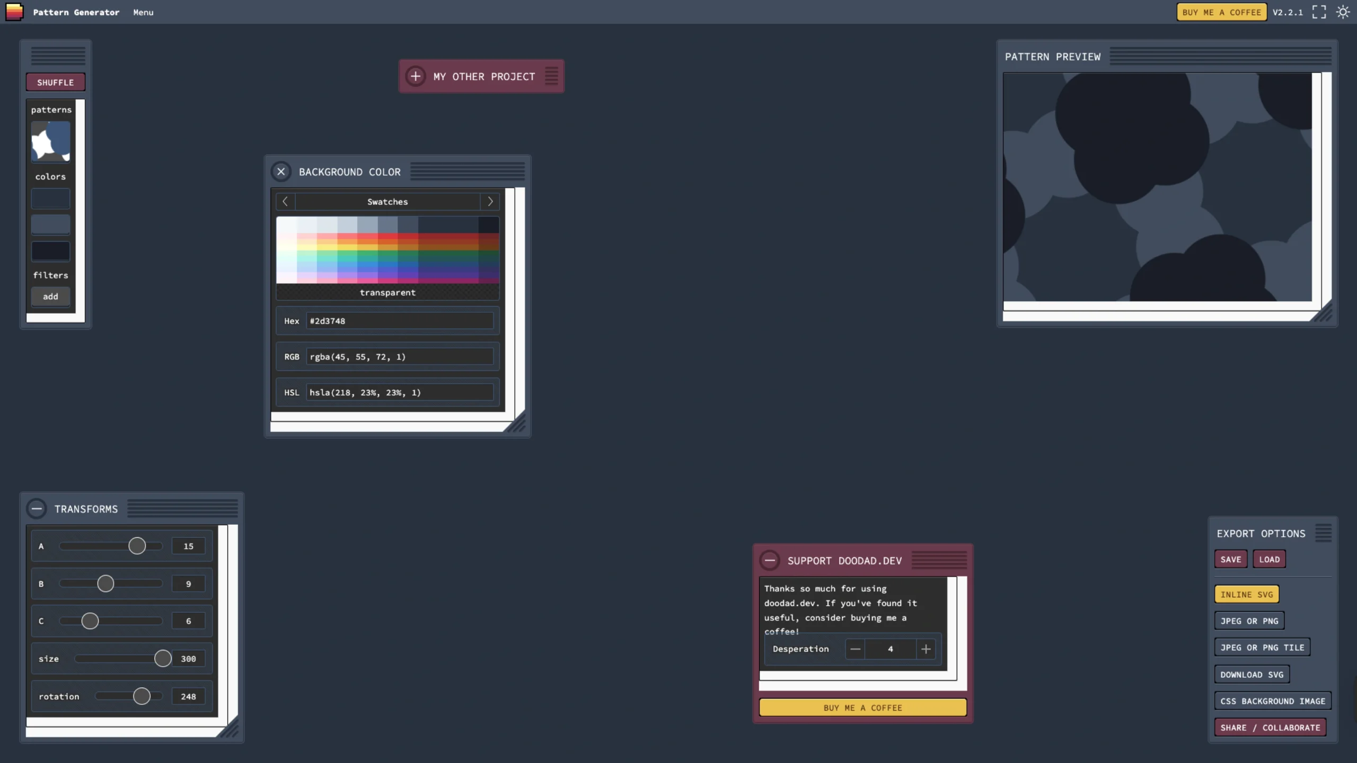
Task: Click Share / Collaborate button
Action: [x=1270, y=728]
